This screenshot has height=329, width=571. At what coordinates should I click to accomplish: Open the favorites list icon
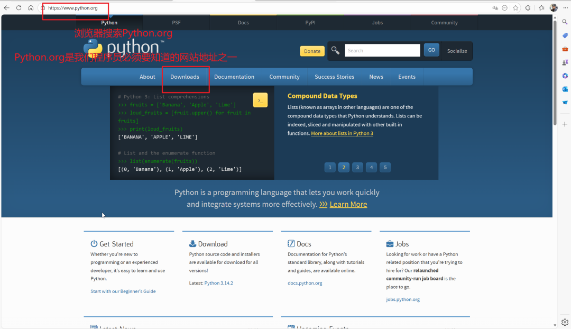click(x=541, y=7)
